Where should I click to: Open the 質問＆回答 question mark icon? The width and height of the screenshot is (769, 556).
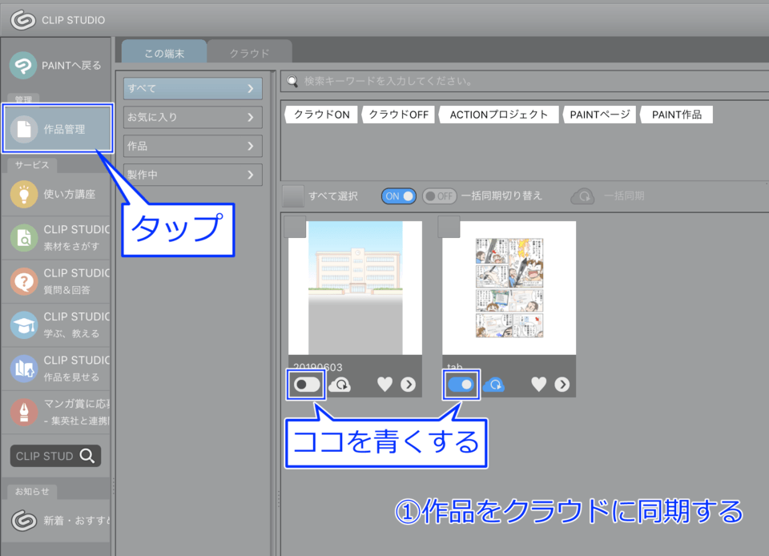click(25, 281)
